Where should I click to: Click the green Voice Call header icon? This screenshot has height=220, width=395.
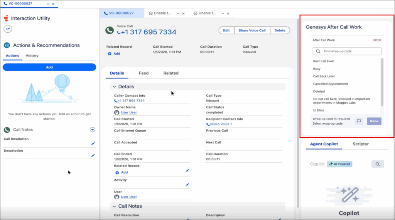click(110, 30)
